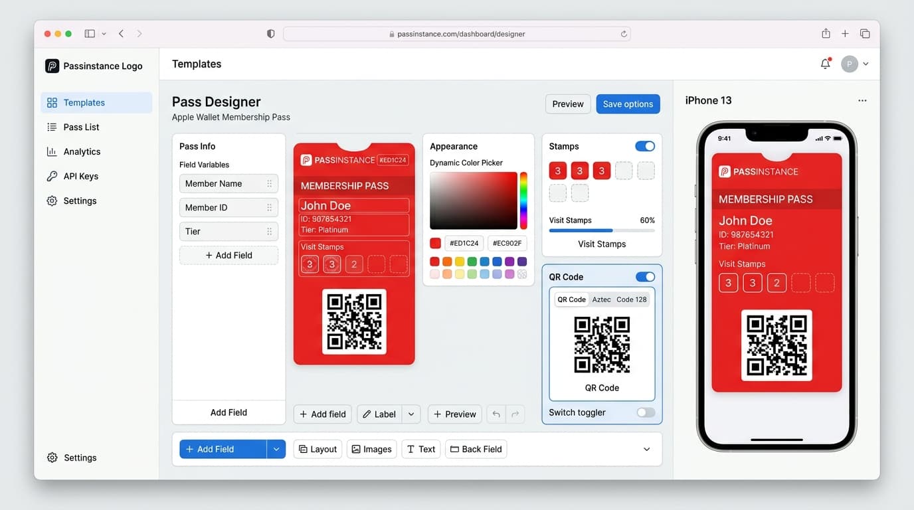Screen dimensions: 914x510
Task: Click the Preview button beside Save options
Action: (568, 104)
